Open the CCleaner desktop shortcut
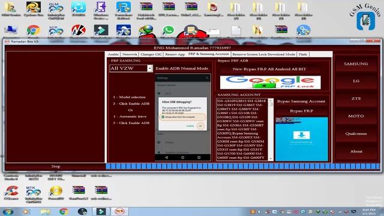This screenshot has height=216, width=384. (x=11, y=193)
